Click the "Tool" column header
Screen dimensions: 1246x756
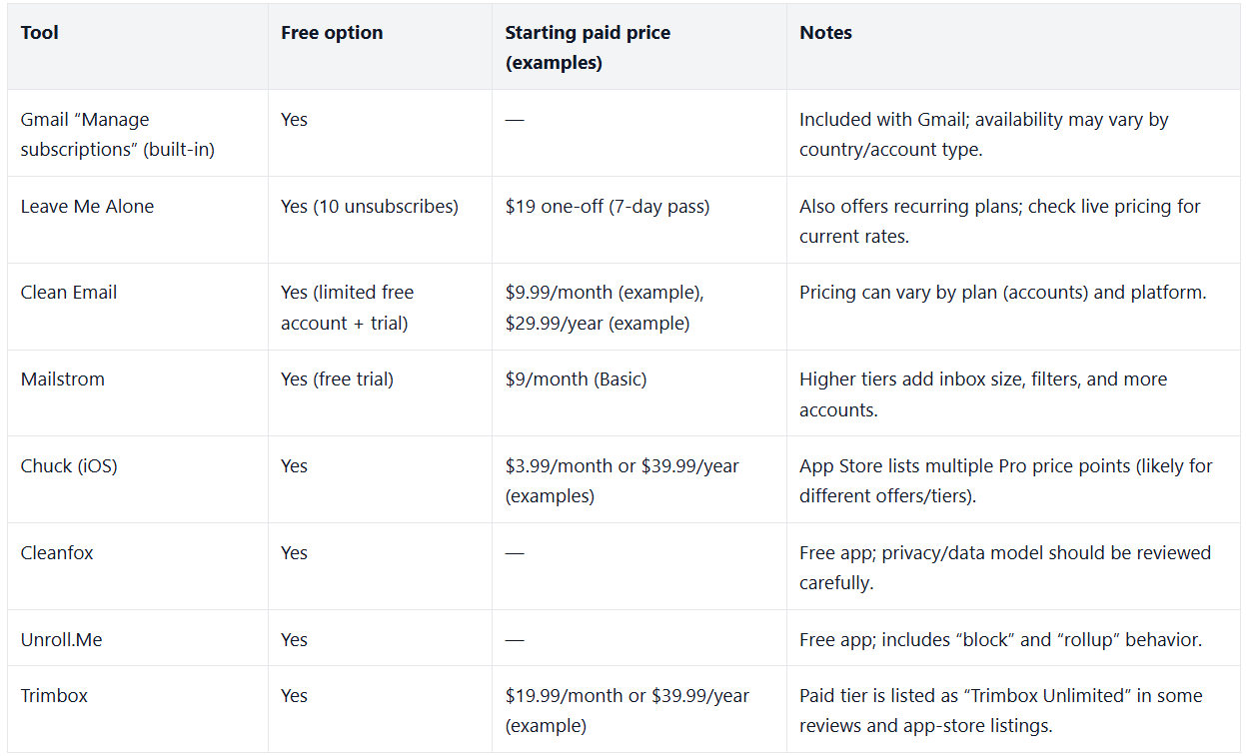point(40,33)
